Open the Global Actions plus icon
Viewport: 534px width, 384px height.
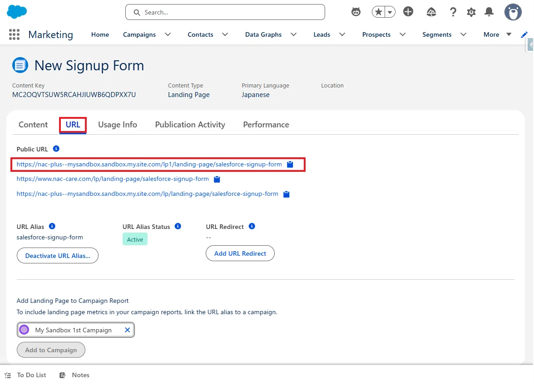click(x=408, y=12)
